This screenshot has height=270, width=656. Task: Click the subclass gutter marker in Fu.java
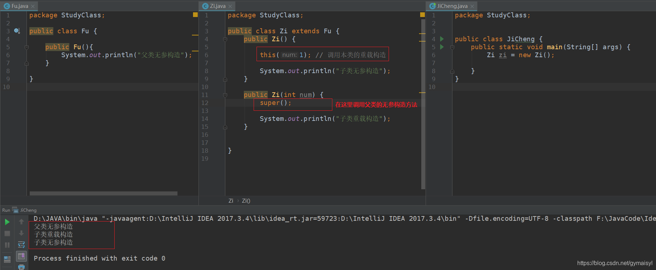(17, 31)
